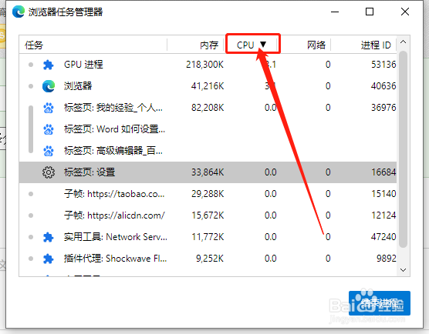
Task: Click the scrollbar down arrow
Action: (x=403, y=270)
